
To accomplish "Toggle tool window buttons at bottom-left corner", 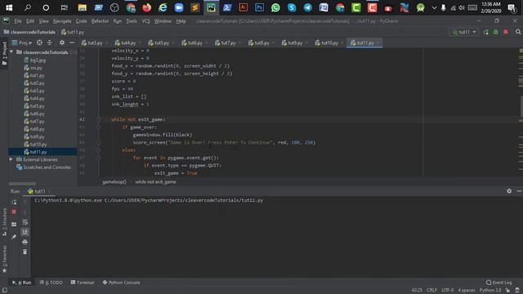I will (4, 291).
